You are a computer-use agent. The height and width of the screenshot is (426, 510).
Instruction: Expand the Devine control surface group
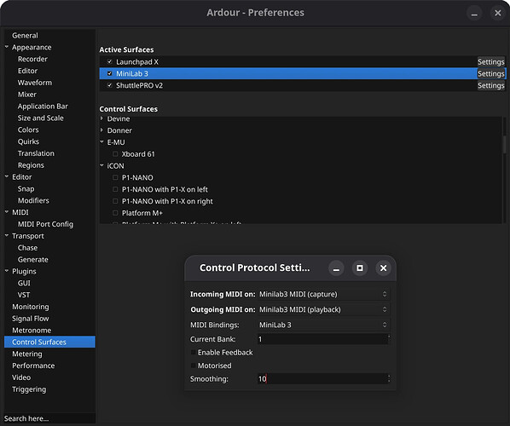(101, 118)
